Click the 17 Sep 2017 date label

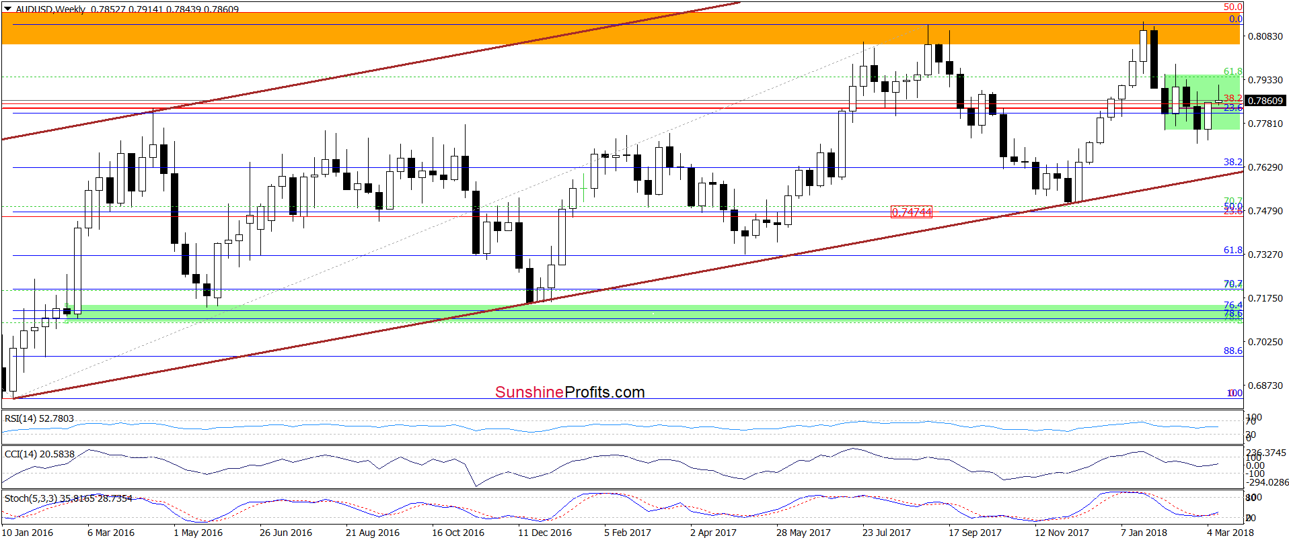(975, 533)
